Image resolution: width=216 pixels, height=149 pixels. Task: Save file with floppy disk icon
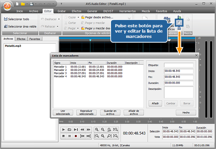[32, 4]
